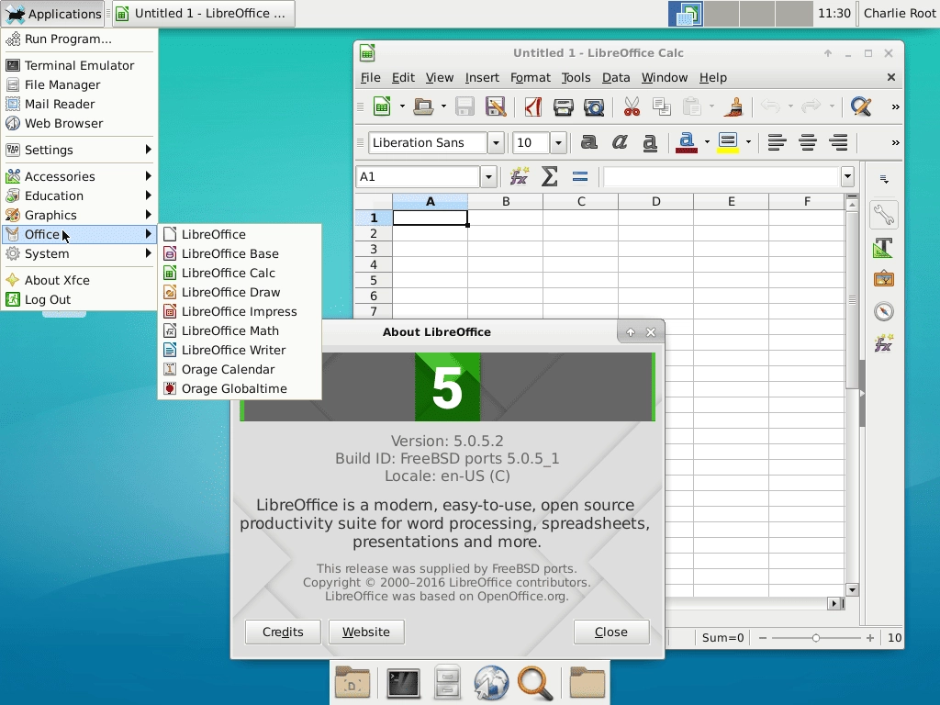Image resolution: width=940 pixels, height=705 pixels.
Task: Select LibreOffice Writer from Office submenu
Action: pyautogui.click(x=240, y=350)
